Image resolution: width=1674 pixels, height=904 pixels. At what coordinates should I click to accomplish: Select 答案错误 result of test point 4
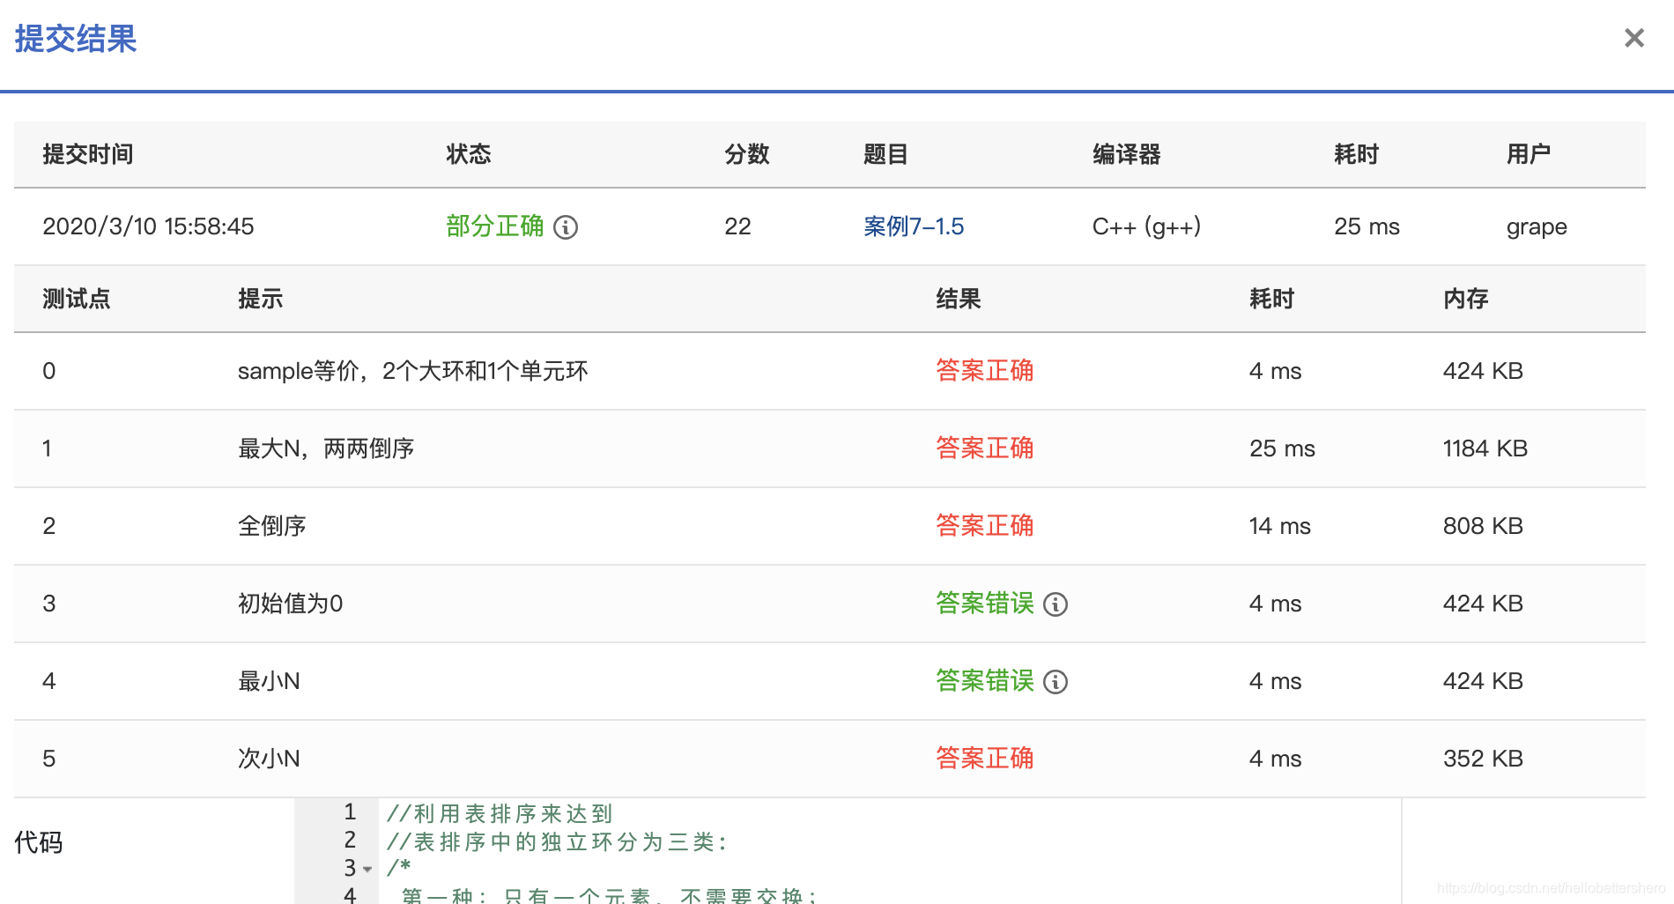pyautogui.click(x=984, y=681)
